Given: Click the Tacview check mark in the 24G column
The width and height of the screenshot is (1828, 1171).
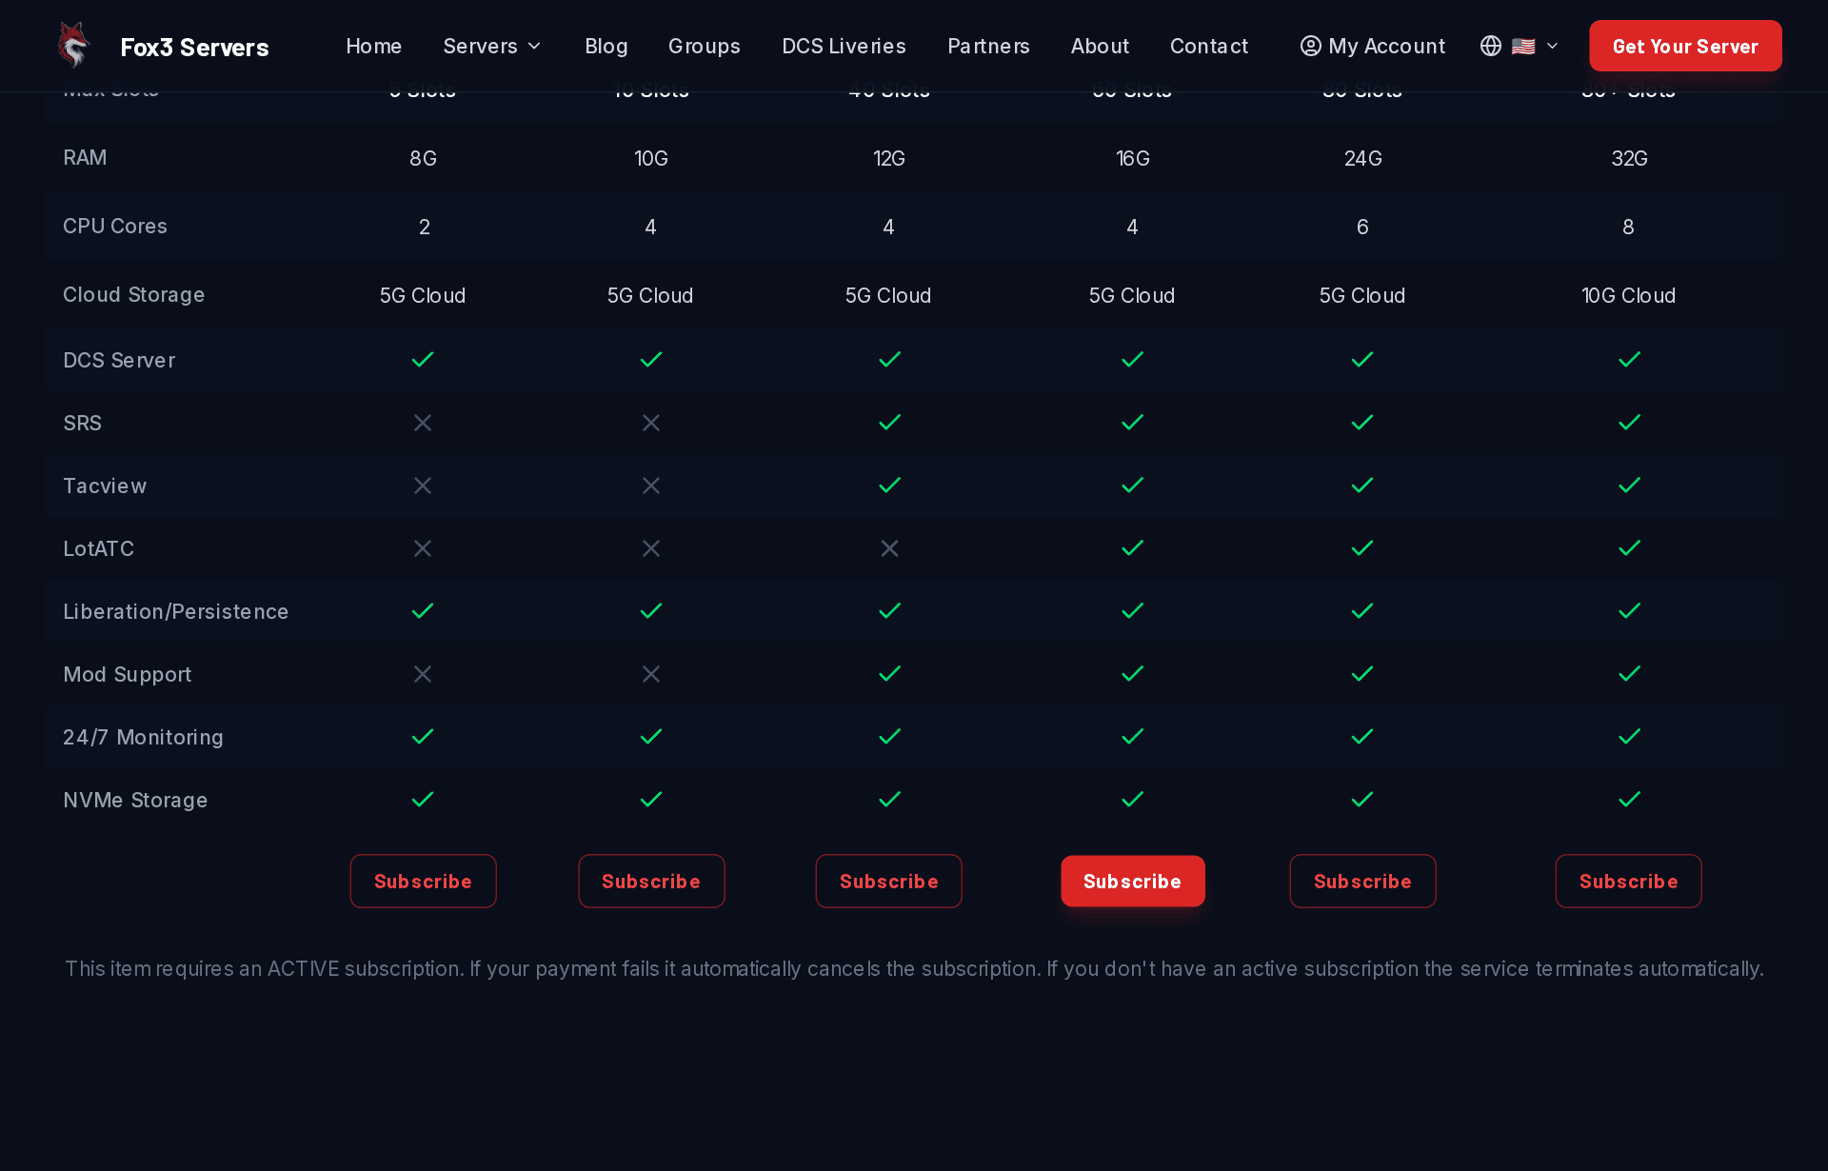Looking at the screenshot, I should [1363, 486].
